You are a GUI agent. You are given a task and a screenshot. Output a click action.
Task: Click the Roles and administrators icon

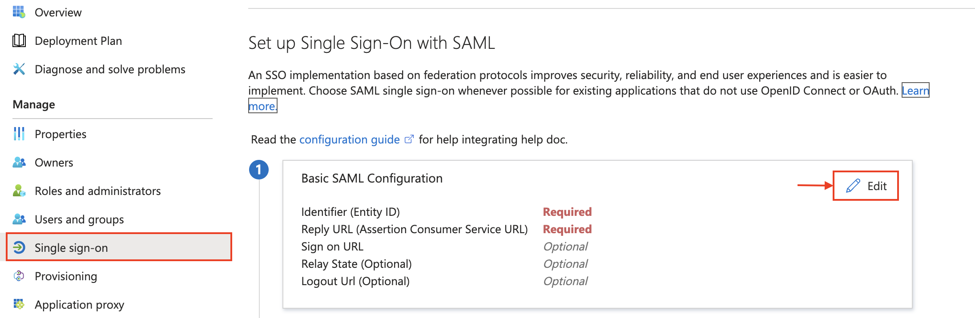pos(19,191)
